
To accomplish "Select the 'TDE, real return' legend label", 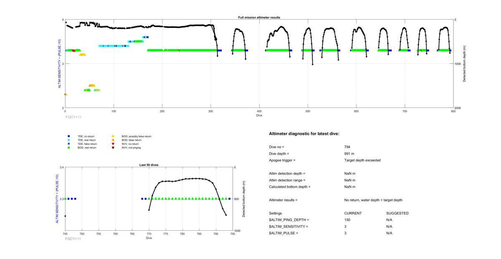I will 86,140.
